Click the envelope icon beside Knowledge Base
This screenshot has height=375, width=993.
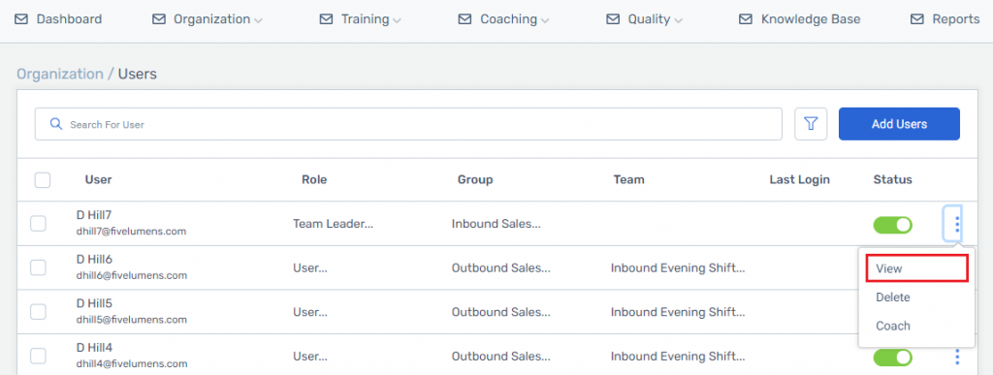[746, 19]
